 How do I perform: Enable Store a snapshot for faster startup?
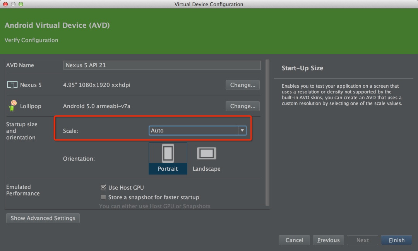point(103,197)
